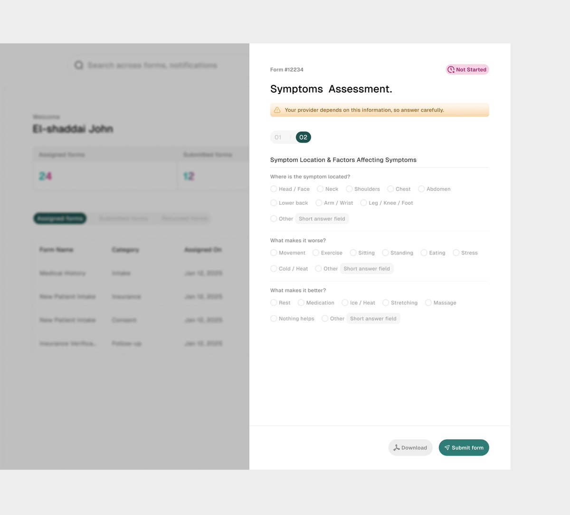Pick Chest as the symptom location
570x515 pixels.
[x=390, y=189]
